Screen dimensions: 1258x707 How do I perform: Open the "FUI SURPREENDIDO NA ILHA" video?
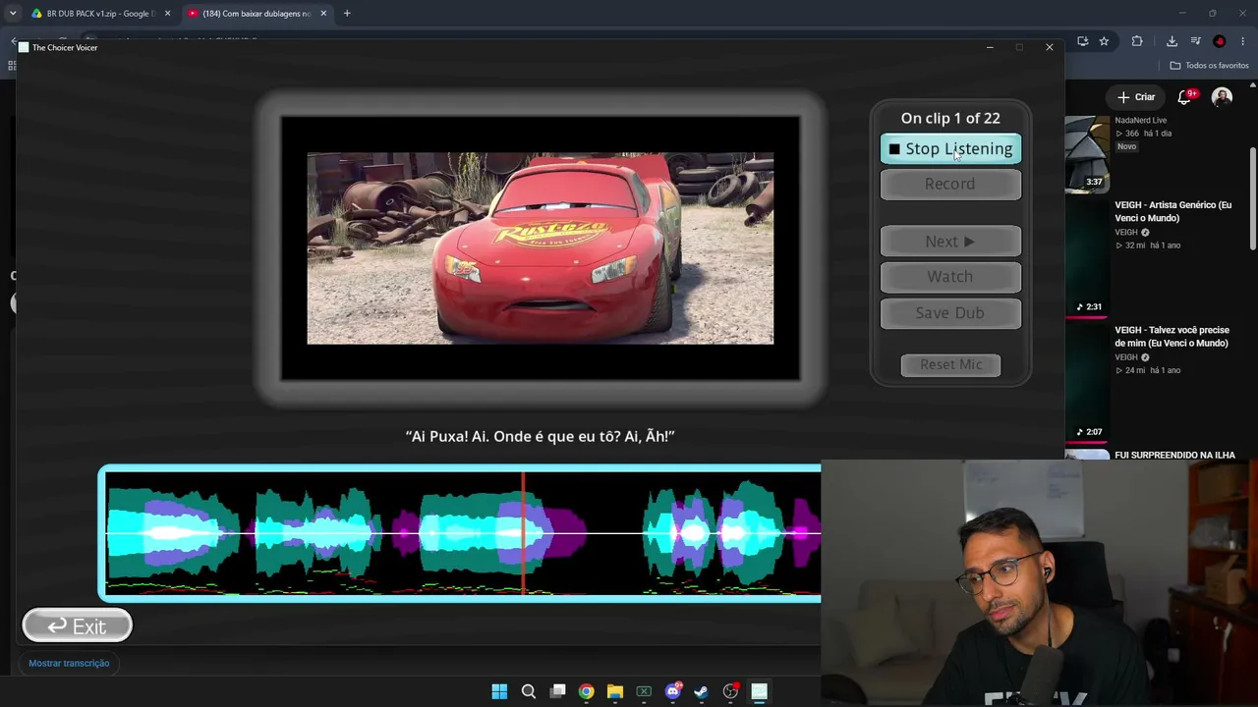[1174, 456]
